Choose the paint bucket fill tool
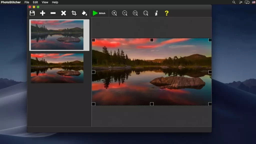Viewport: 256px width, 144px height. [x=84, y=13]
